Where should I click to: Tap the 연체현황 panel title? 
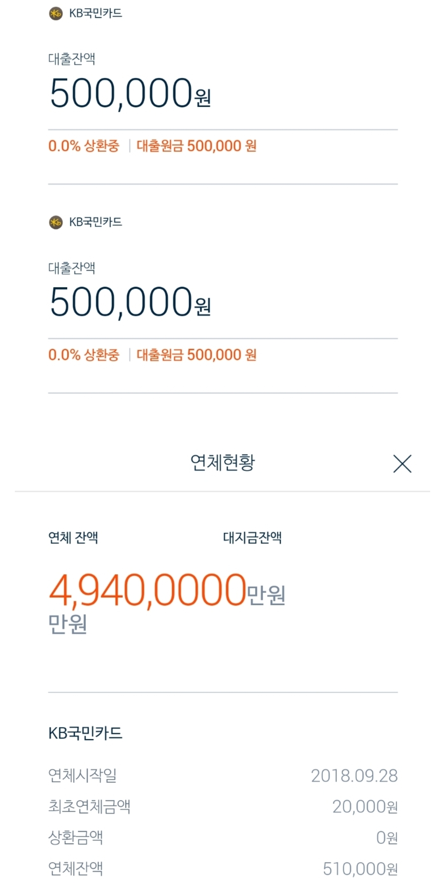click(x=222, y=463)
